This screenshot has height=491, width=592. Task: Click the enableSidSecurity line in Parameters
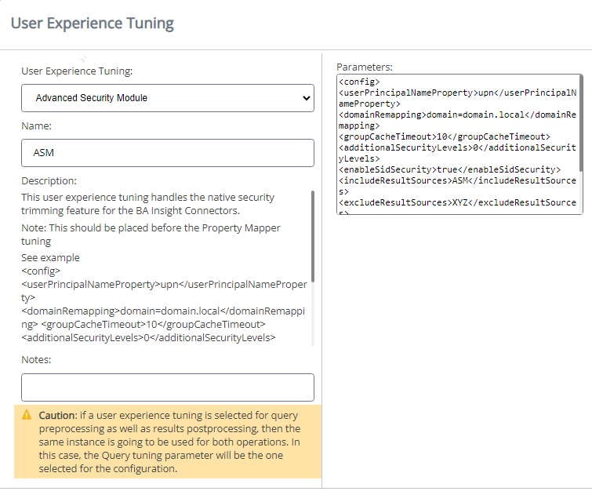(449, 169)
